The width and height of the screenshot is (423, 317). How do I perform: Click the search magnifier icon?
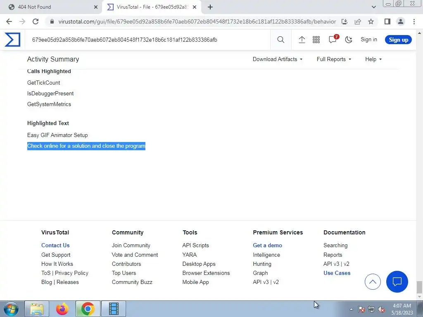point(280,40)
